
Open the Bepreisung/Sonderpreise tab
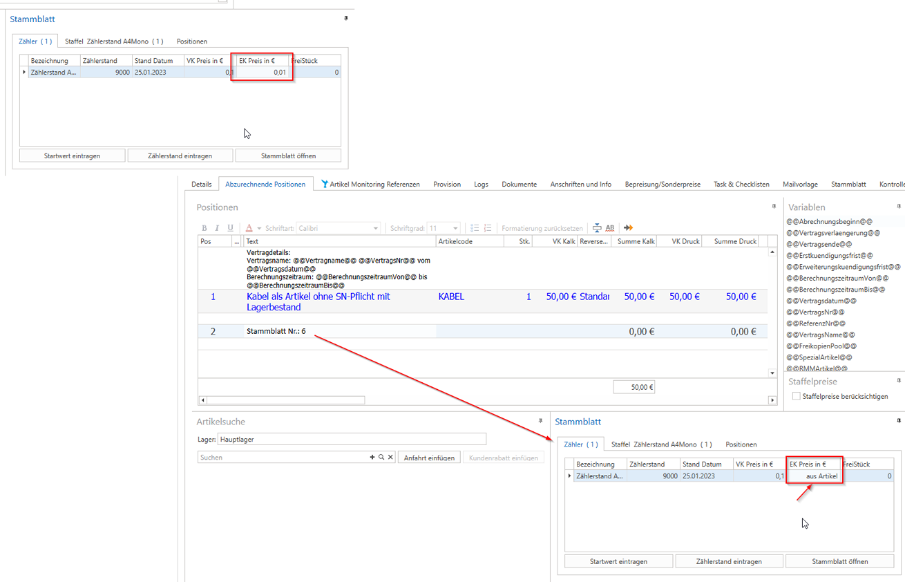662,185
